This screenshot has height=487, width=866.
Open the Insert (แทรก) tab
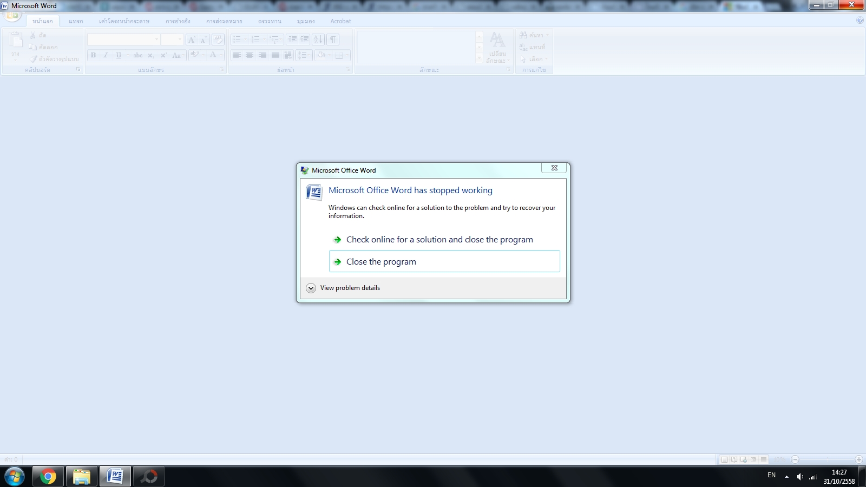pyautogui.click(x=76, y=21)
